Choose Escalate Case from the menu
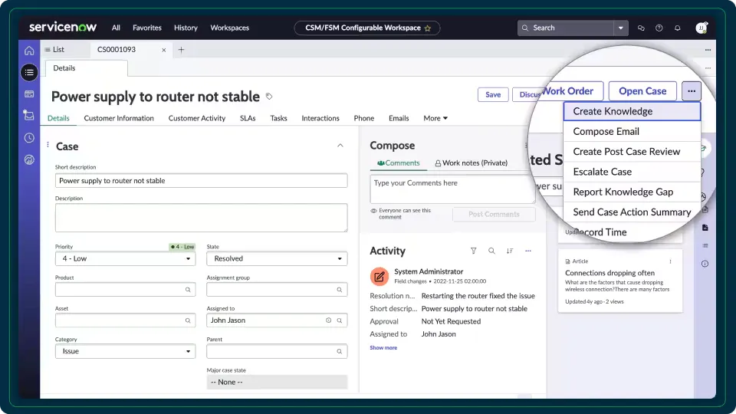 (632, 172)
